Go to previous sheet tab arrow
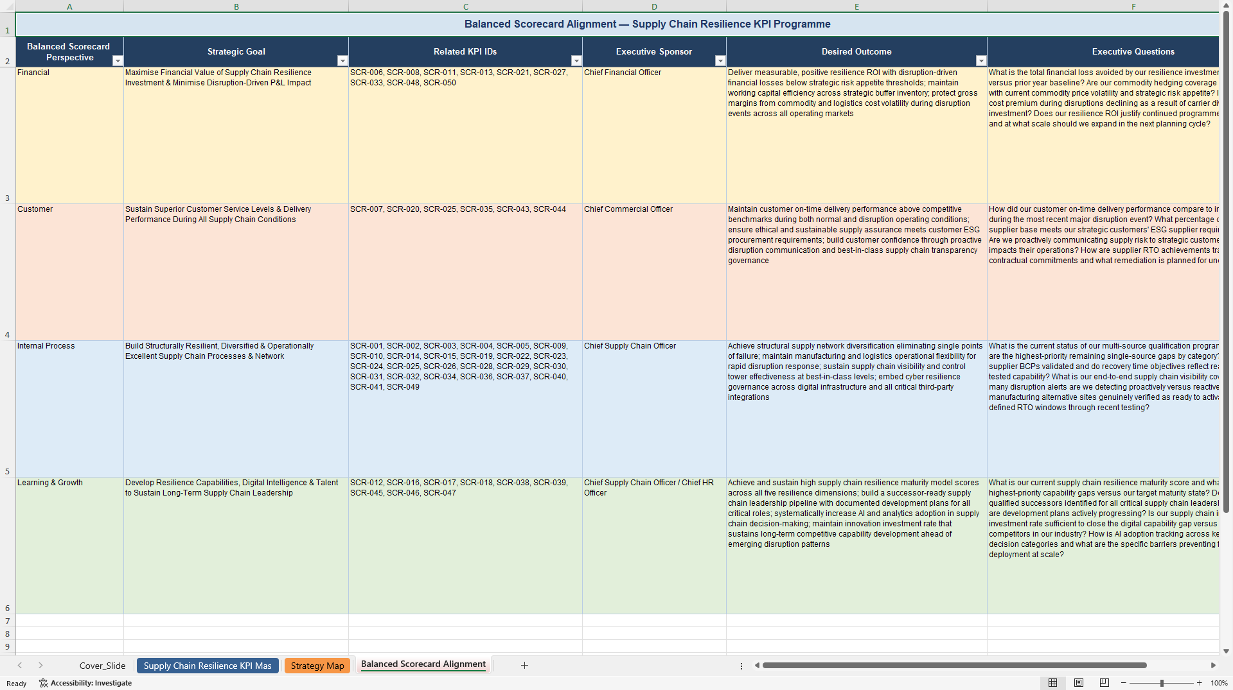The image size is (1233, 690). pos(20,666)
